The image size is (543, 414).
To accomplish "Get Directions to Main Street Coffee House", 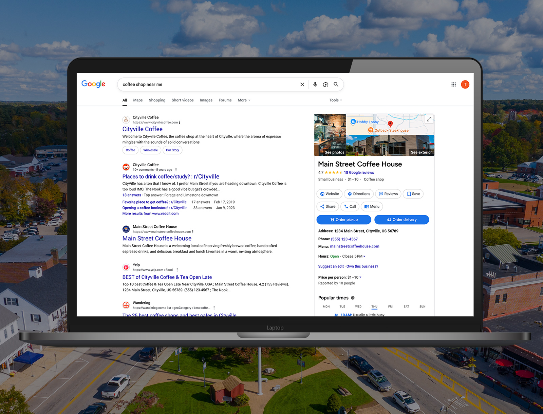I will coord(359,194).
